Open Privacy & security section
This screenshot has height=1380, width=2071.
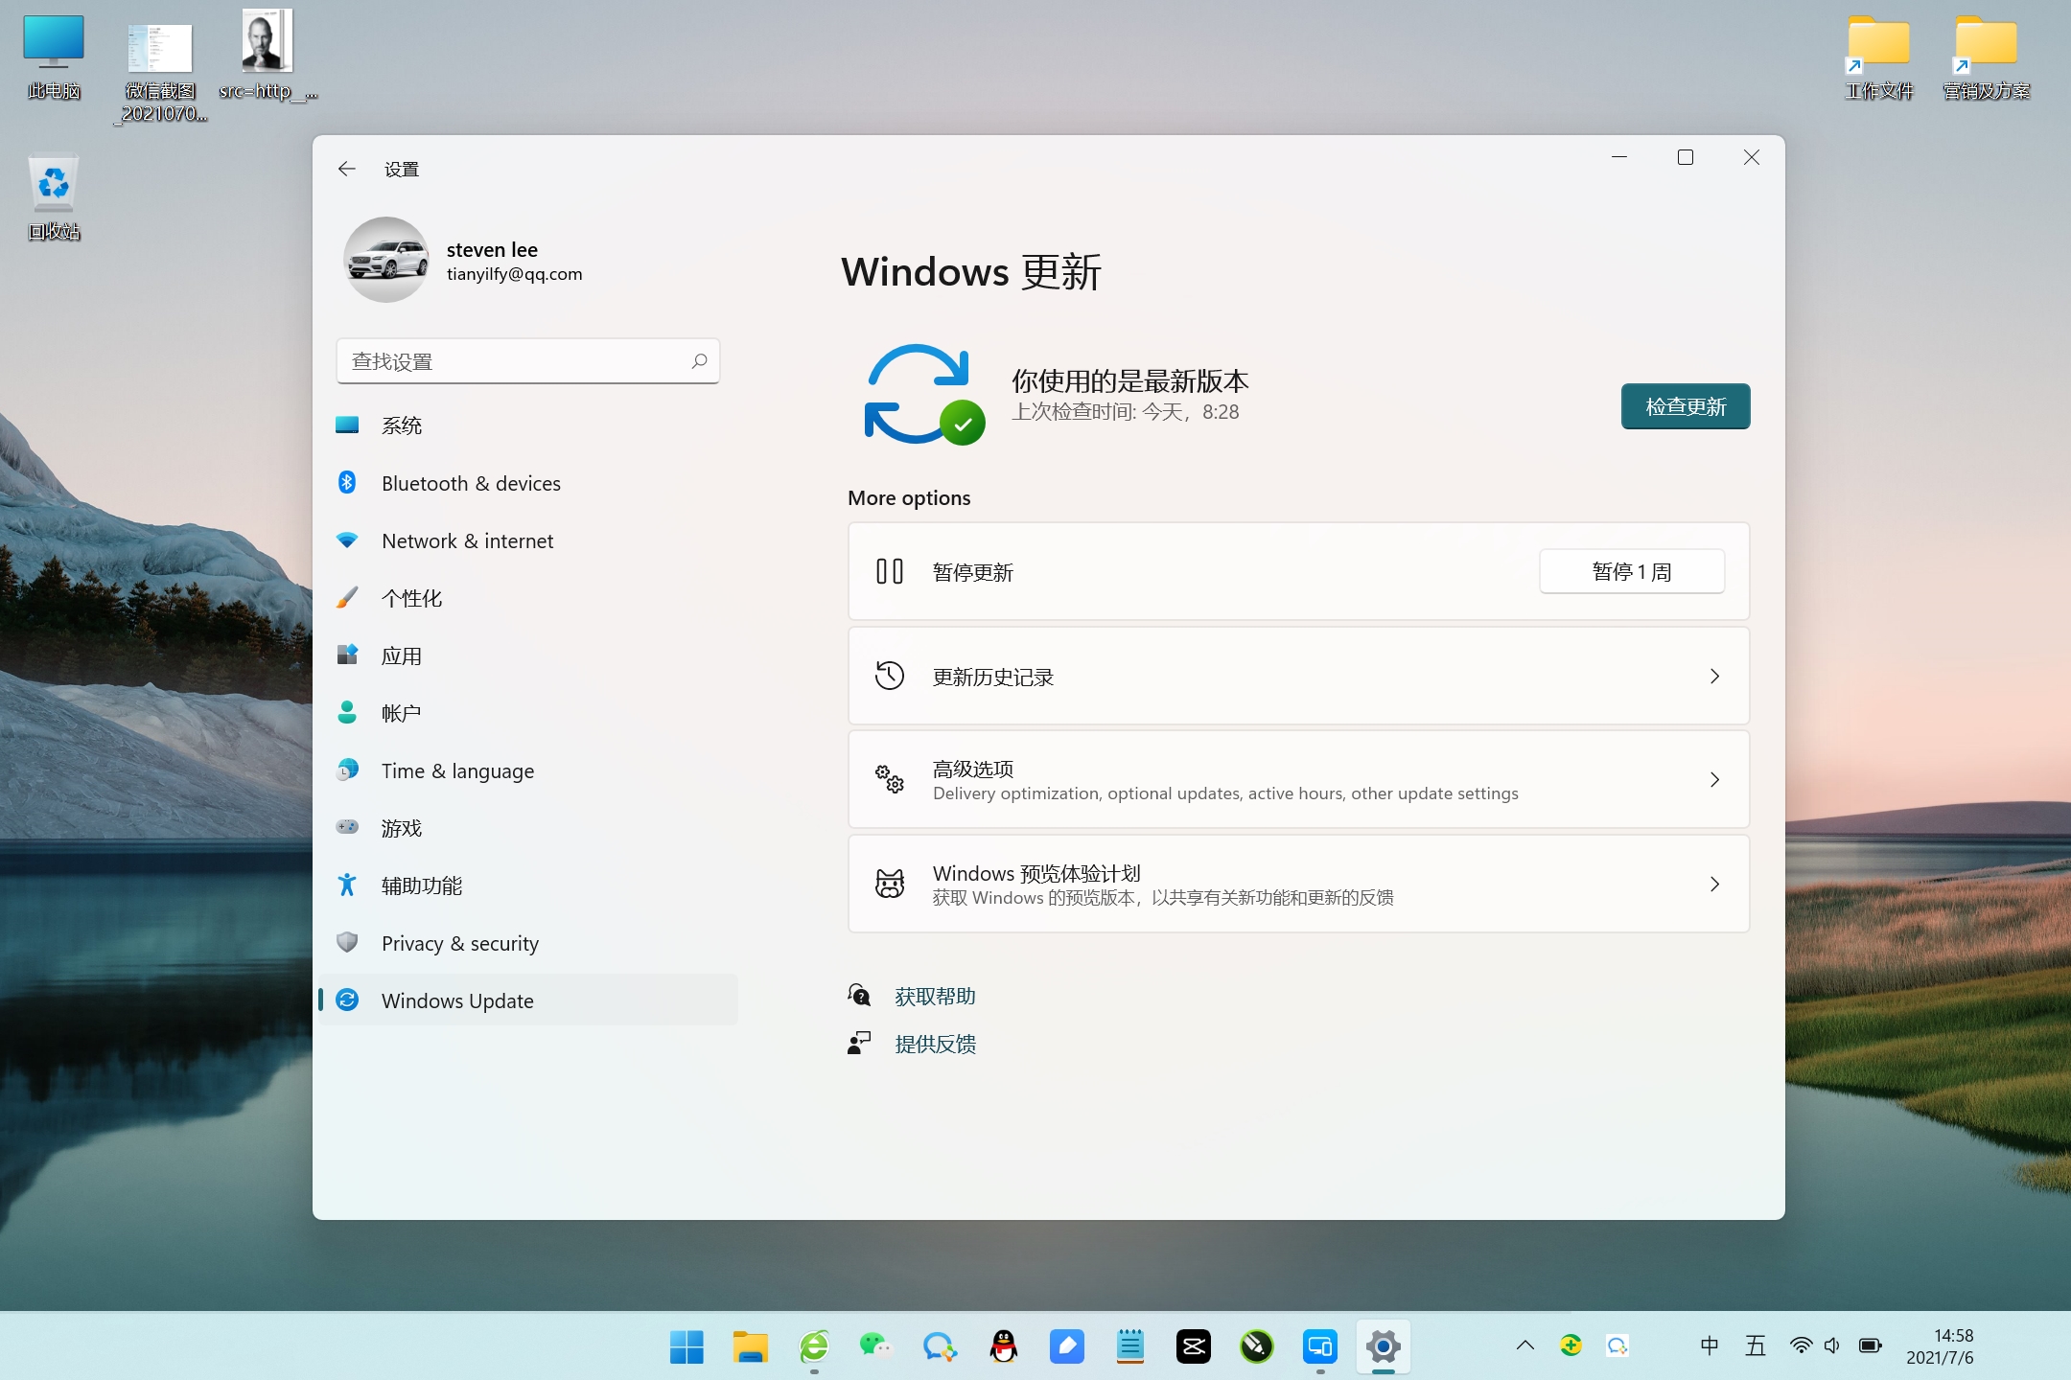(459, 943)
